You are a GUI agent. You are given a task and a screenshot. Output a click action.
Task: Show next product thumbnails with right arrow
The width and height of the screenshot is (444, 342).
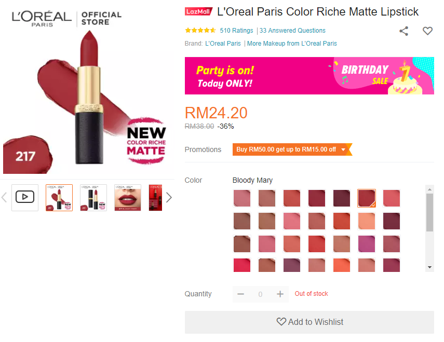168,197
